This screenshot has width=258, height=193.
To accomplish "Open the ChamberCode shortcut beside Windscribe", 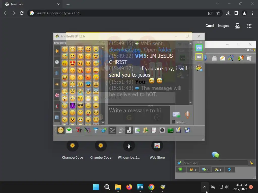I will click(x=101, y=150).
